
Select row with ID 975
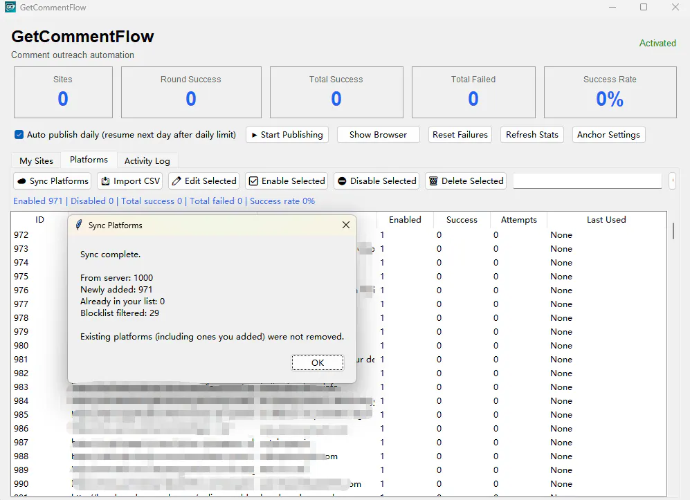tap(339, 276)
